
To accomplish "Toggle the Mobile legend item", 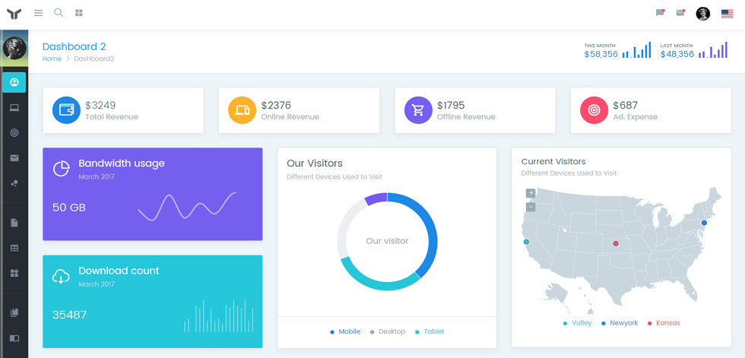I will [345, 331].
